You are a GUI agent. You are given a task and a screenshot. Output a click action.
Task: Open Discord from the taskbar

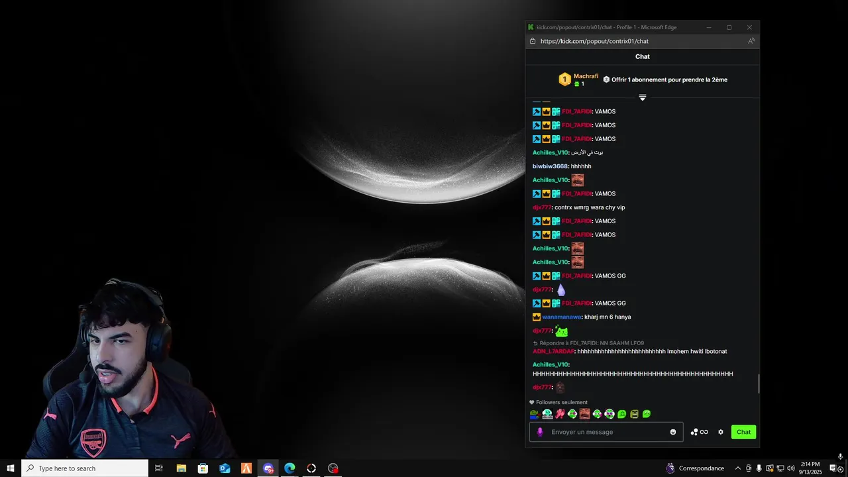pos(268,468)
